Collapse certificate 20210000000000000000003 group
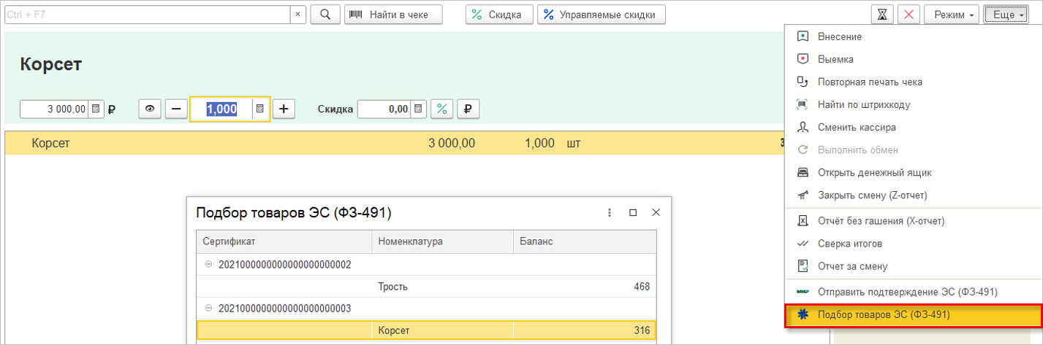Screen dimensions: 1043x345 click(x=209, y=309)
